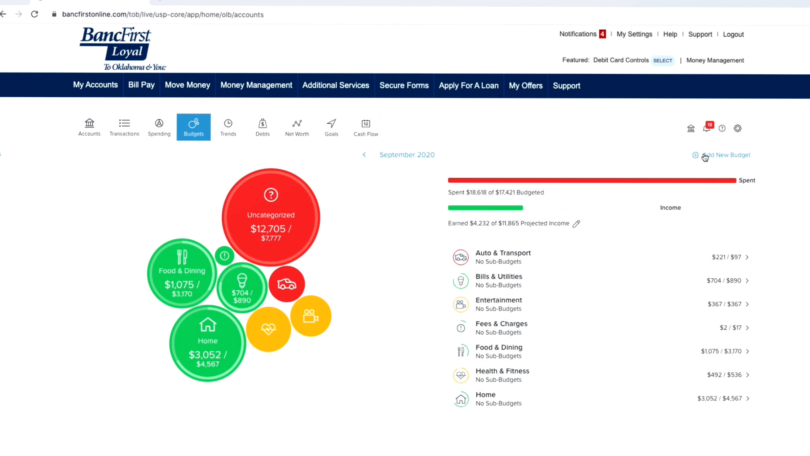Click the help question mark circle icon

722,128
